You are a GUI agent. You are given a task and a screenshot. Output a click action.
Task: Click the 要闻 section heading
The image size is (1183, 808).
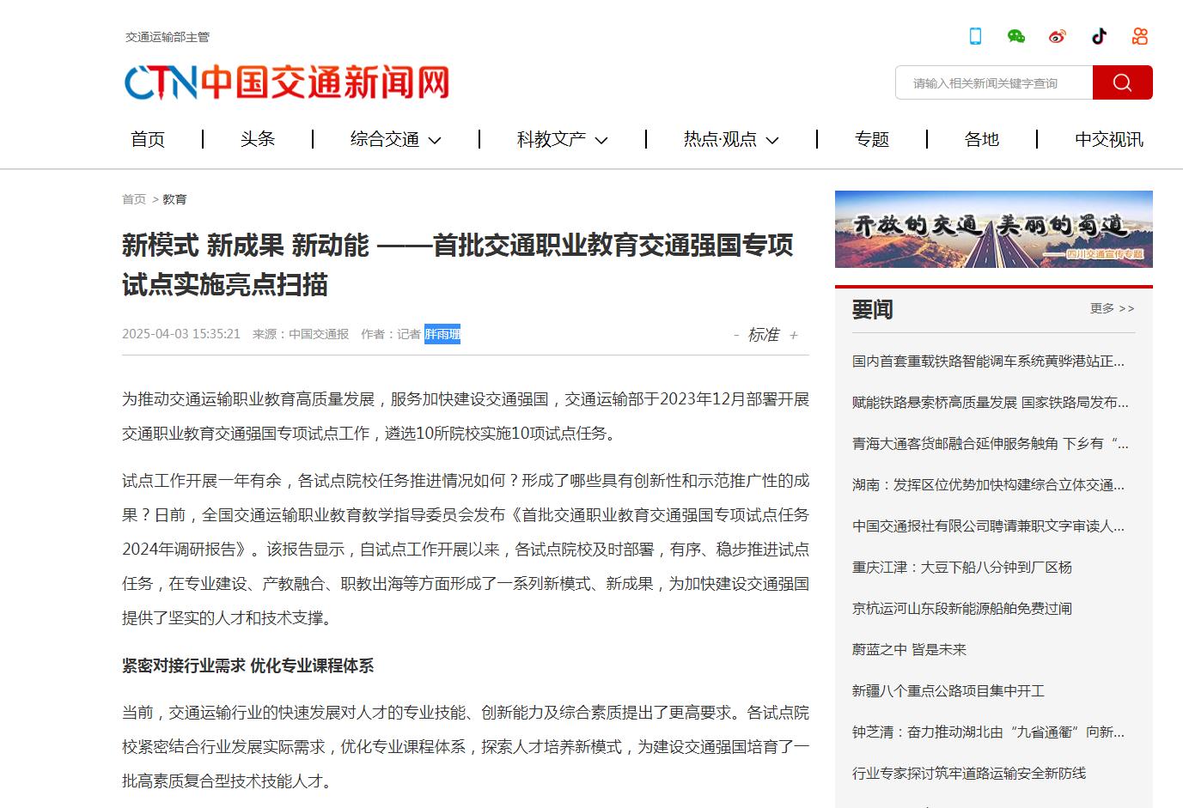click(x=873, y=309)
